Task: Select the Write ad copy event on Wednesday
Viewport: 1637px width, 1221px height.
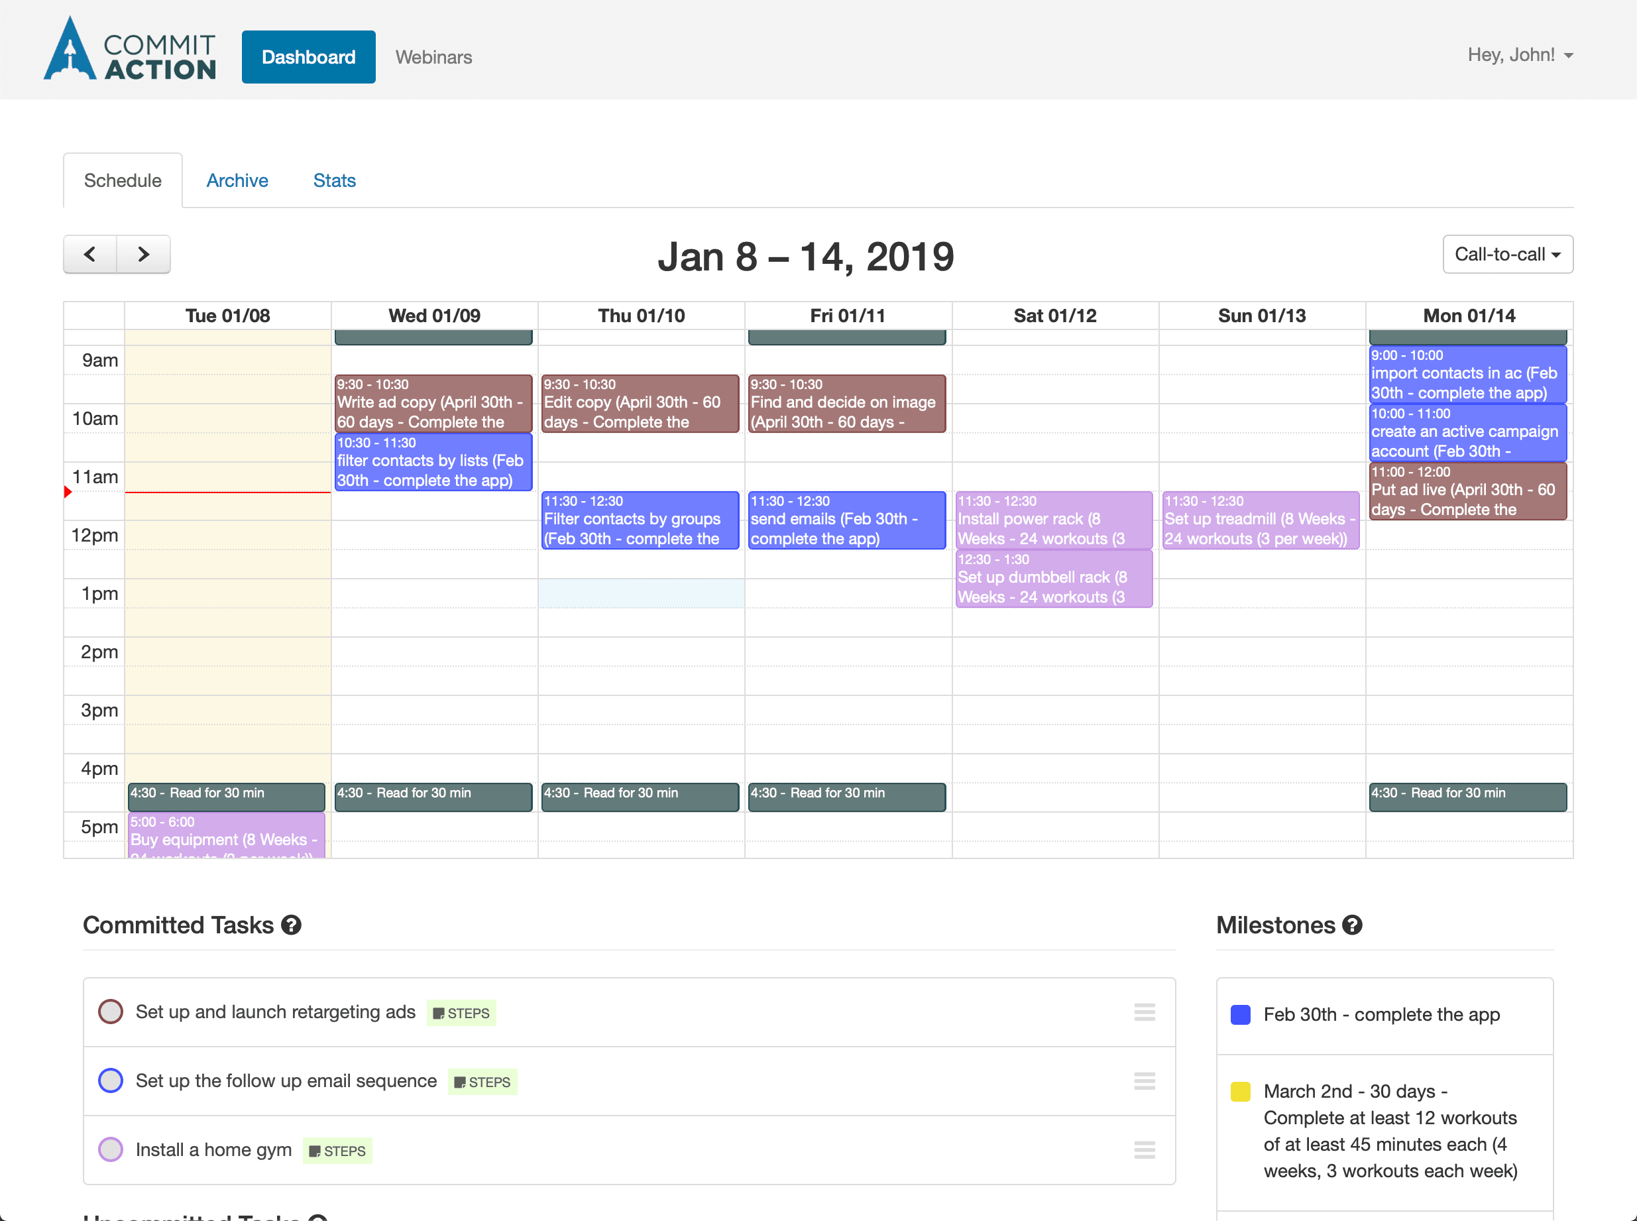Action: point(433,404)
